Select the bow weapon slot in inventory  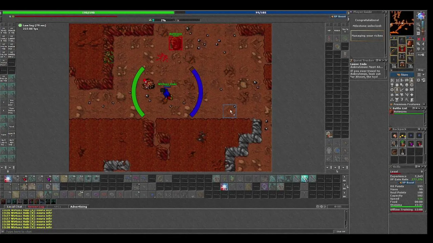(393, 51)
